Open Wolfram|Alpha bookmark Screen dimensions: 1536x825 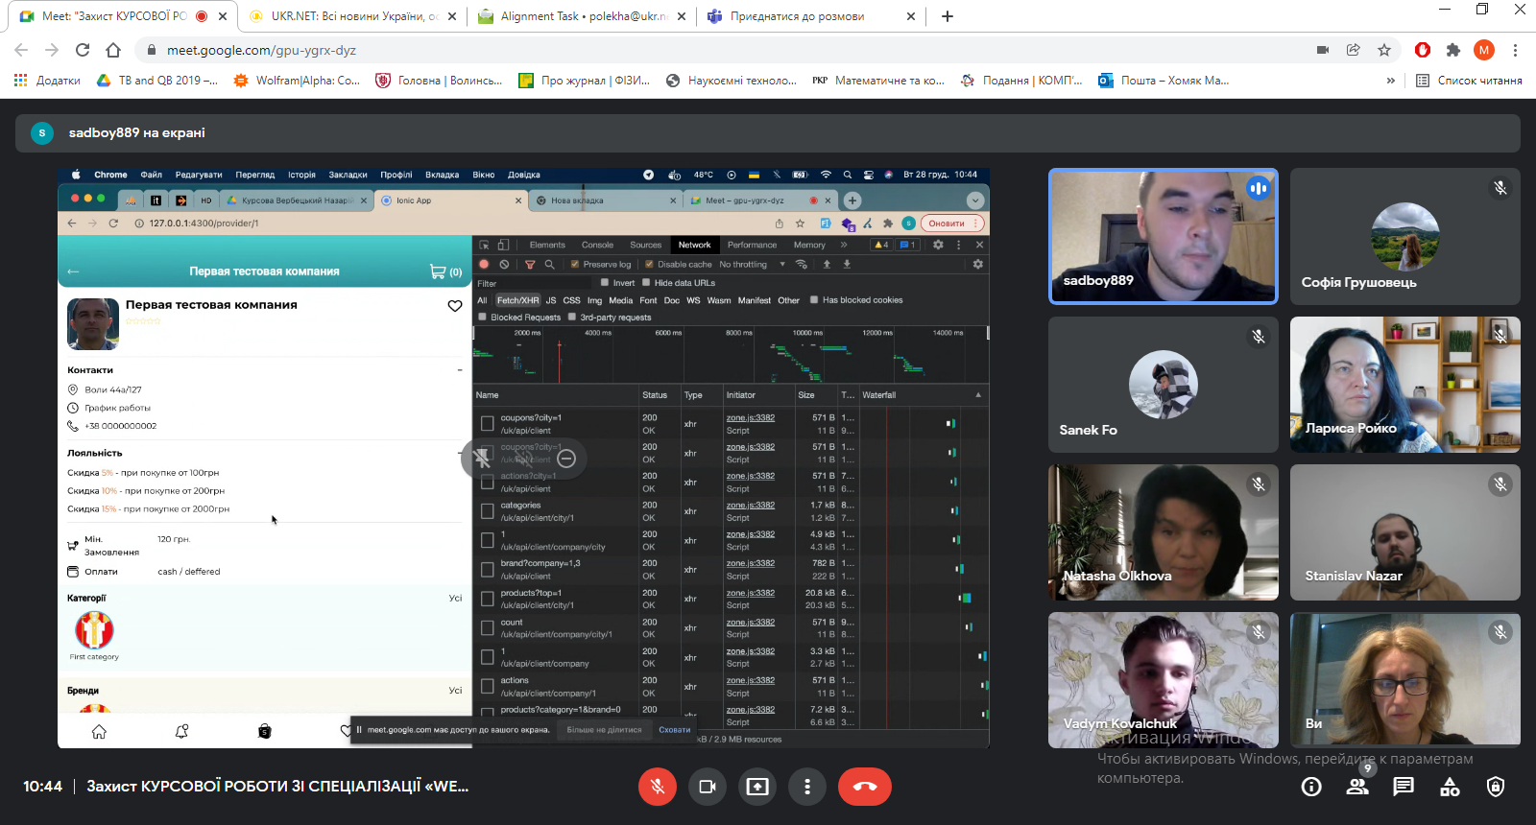[x=298, y=81]
